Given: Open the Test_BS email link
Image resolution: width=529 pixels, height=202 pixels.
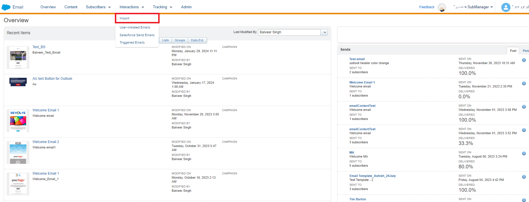Looking at the screenshot, I should point(39,47).
